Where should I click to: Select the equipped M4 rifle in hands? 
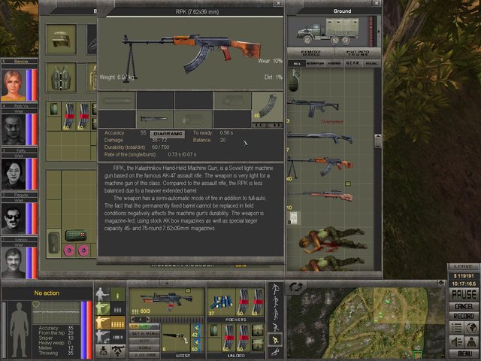point(167,302)
